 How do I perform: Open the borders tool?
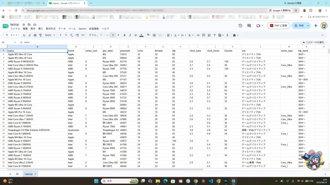tap(154, 35)
